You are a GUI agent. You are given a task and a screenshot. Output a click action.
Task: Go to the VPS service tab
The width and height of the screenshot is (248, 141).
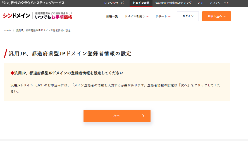[201, 3]
